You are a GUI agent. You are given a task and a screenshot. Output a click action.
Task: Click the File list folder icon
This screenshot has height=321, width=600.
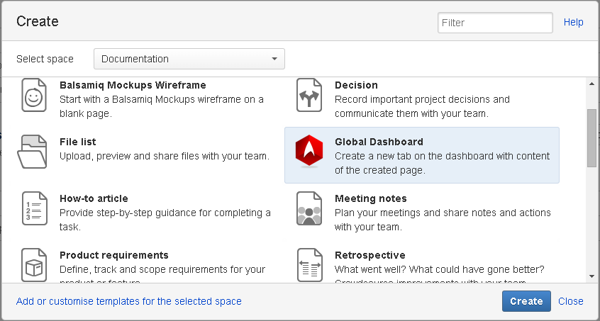point(33,151)
